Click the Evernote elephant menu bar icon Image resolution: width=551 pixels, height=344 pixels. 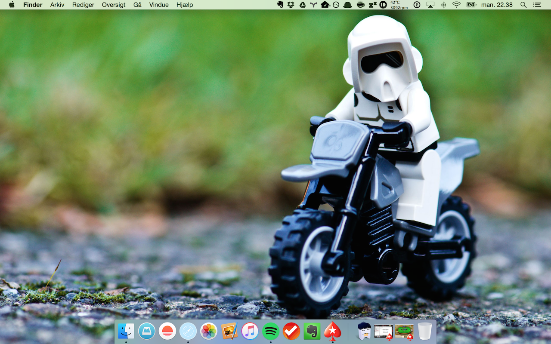pyautogui.click(x=280, y=5)
